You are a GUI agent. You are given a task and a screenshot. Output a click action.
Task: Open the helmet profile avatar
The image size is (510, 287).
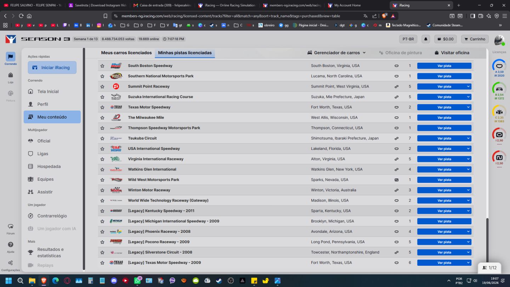click(499, 40)
